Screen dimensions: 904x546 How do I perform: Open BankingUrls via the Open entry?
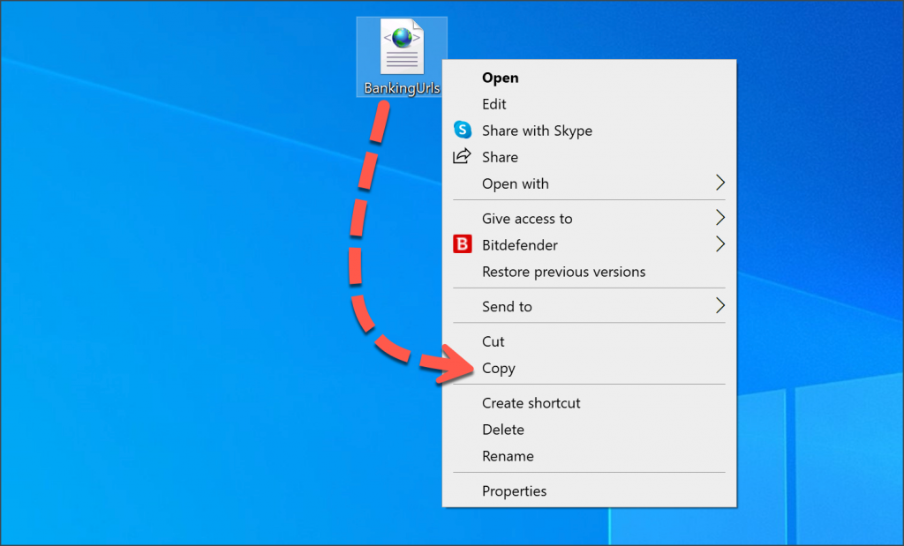(500, 78)
